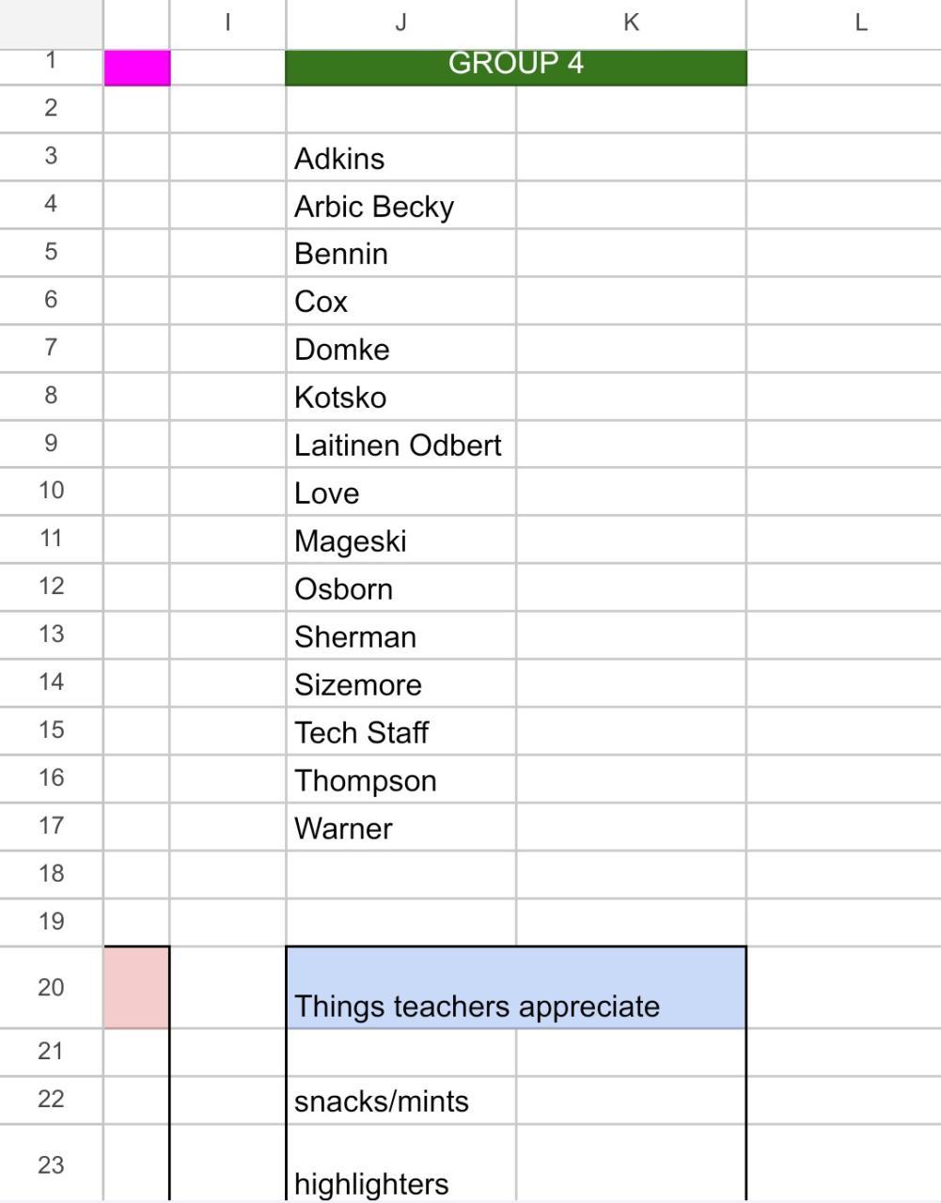The image size is (941, 1203).
Task: Select the Mageski cell
Action: [400, 540]
